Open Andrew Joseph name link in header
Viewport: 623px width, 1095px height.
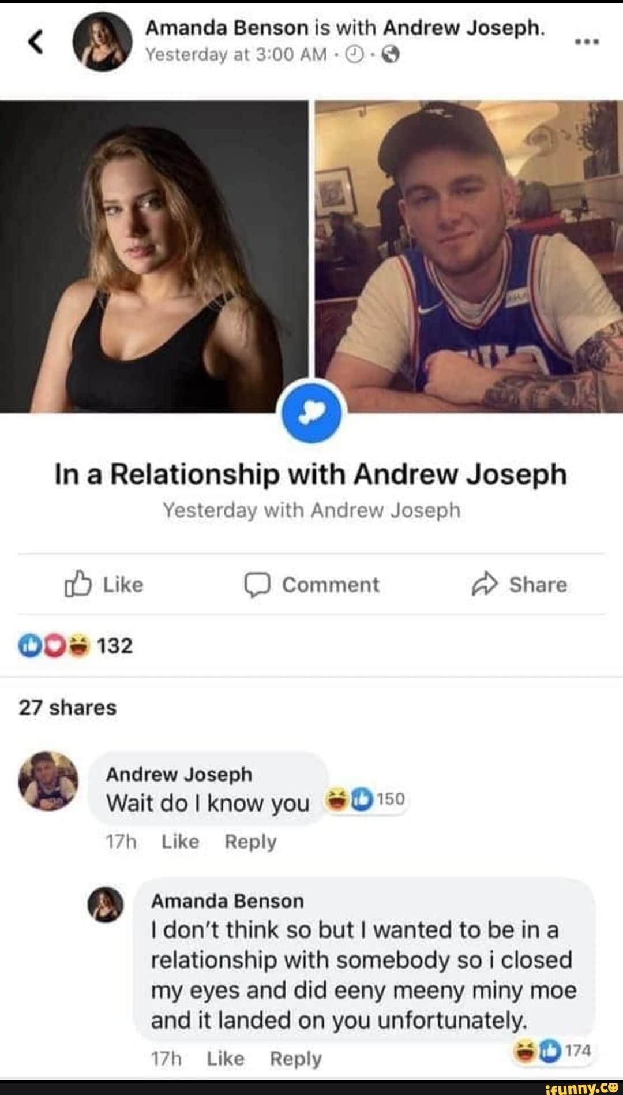(x=463, y=27)
